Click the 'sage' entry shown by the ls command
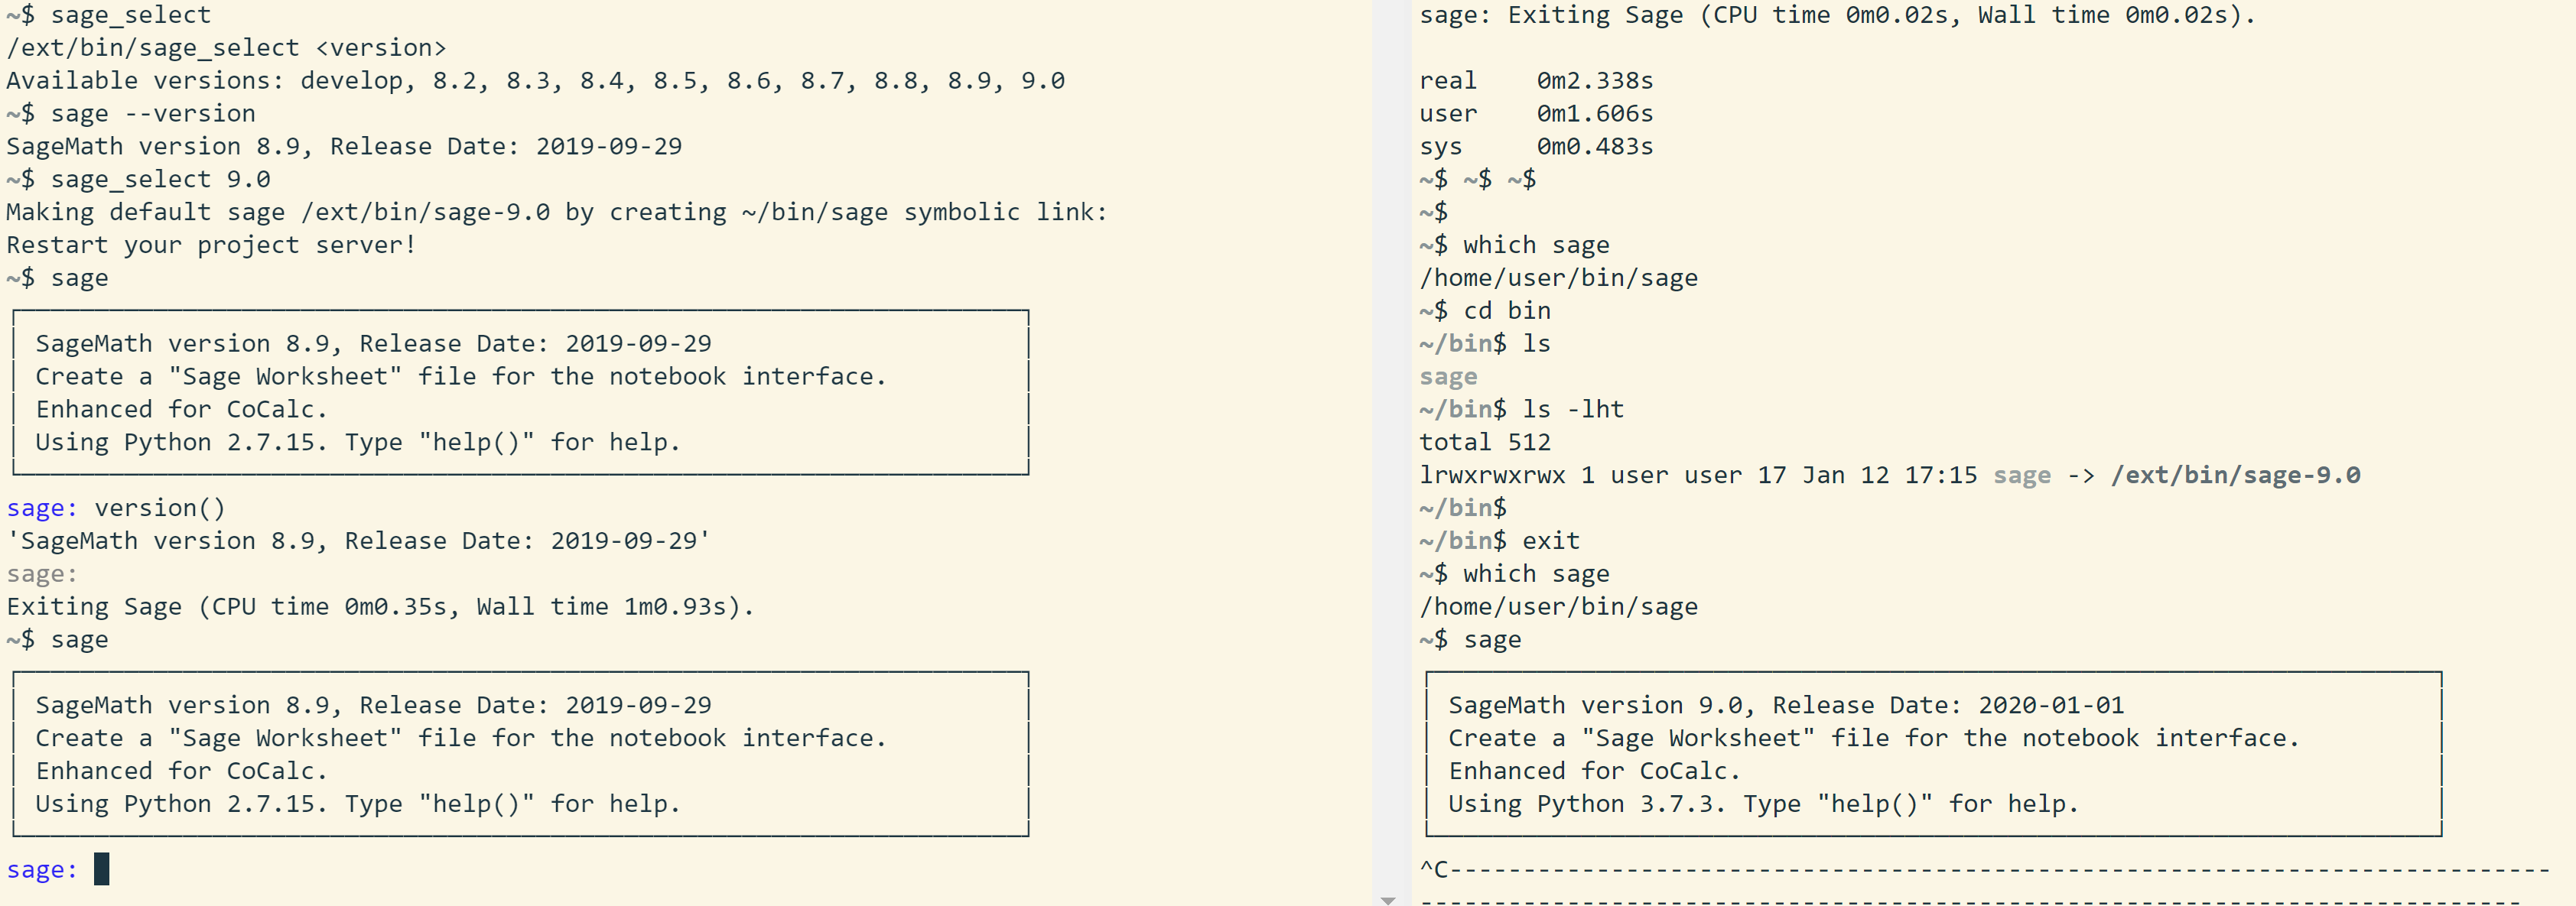The image size is (2576, 906). tap(1447, 376)
